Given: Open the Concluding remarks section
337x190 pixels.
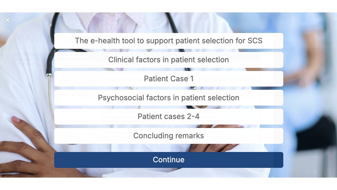Looking at the screenshot, I should [169, 136].
